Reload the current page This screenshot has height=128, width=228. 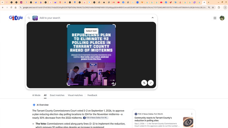pyautogui.click(x=11, y=7)
